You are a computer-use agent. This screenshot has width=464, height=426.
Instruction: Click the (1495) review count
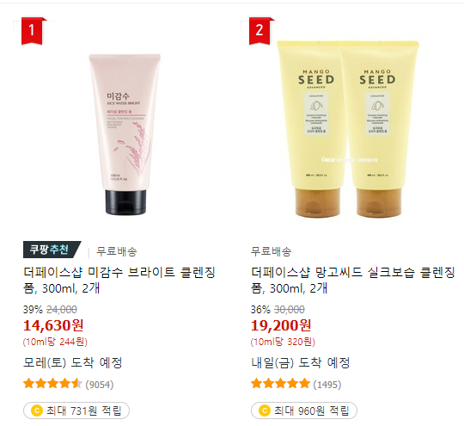[327, 385]
